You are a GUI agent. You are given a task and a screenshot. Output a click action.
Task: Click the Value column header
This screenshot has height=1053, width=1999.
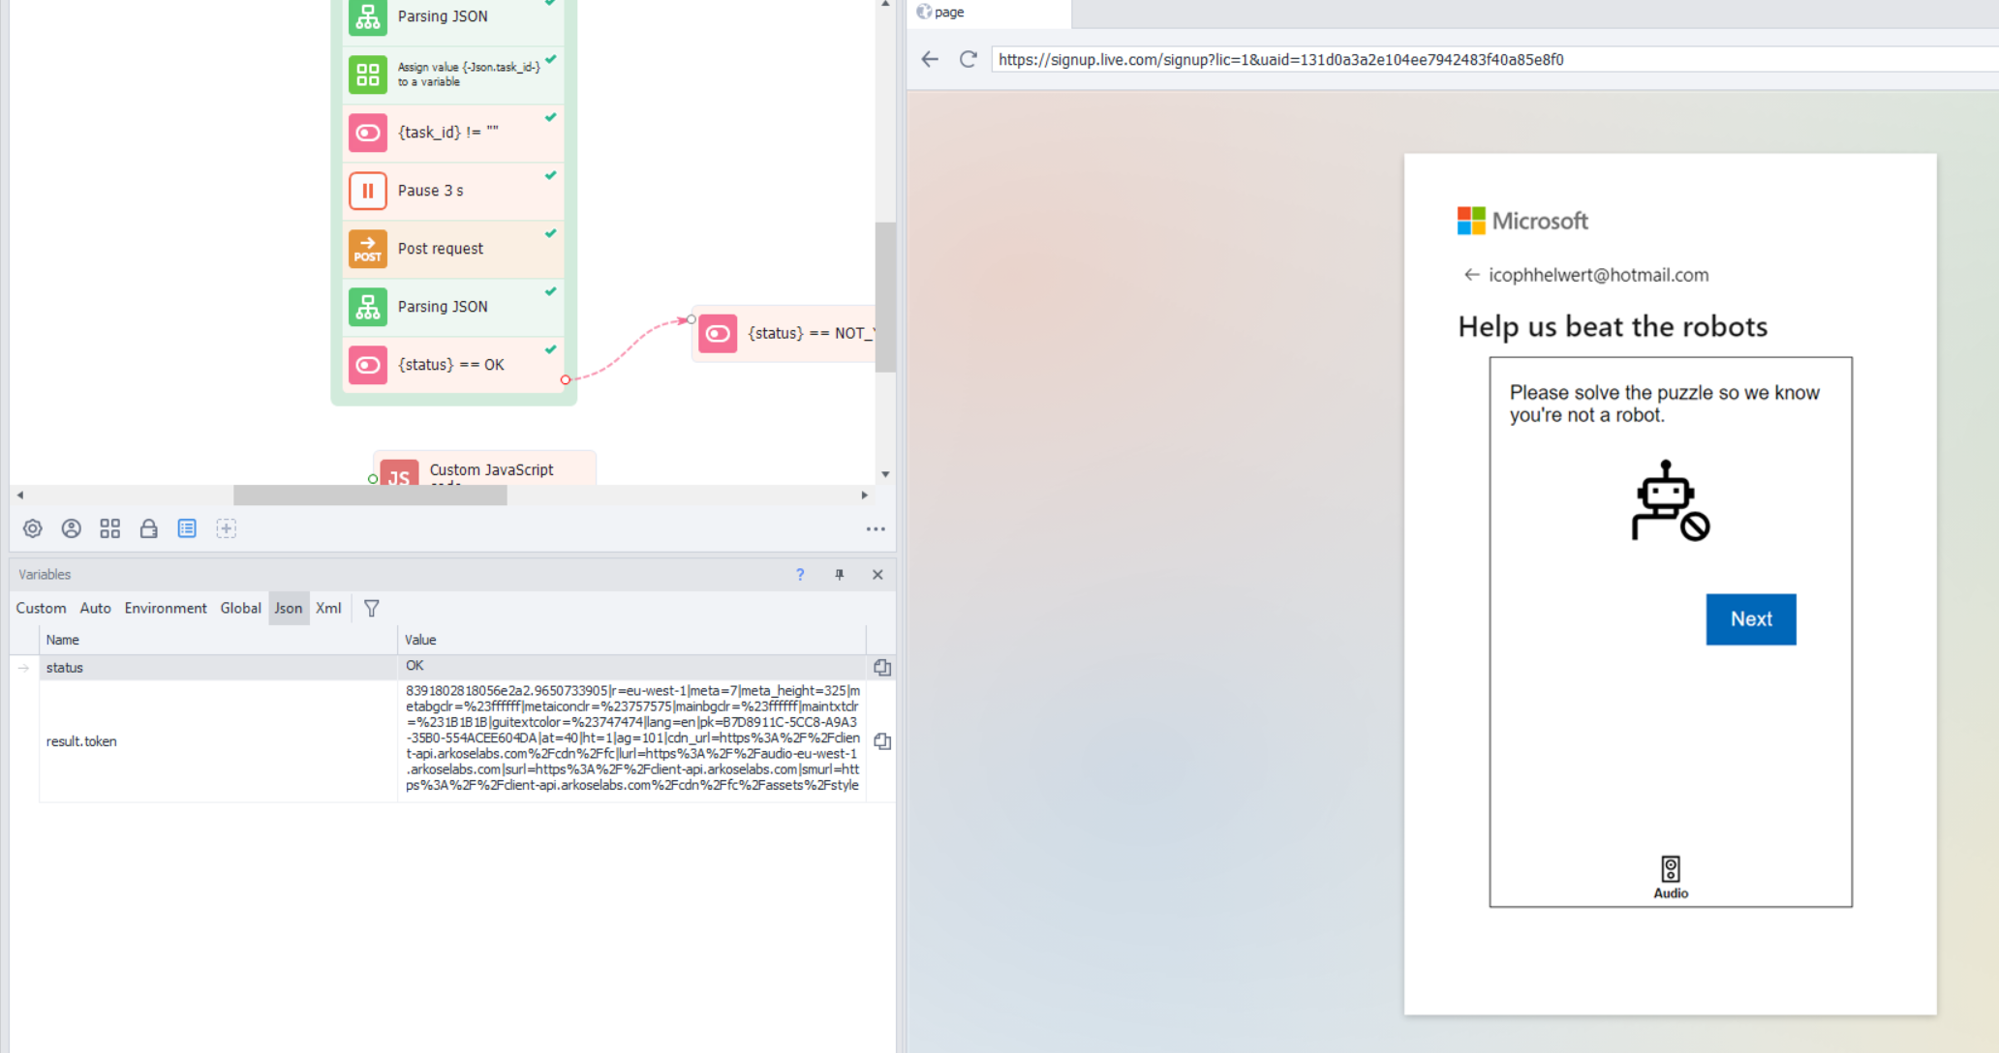coord(631,640)
